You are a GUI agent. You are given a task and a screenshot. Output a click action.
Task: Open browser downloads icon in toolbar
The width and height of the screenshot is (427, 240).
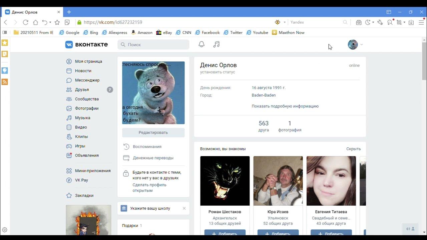point(411,22)
